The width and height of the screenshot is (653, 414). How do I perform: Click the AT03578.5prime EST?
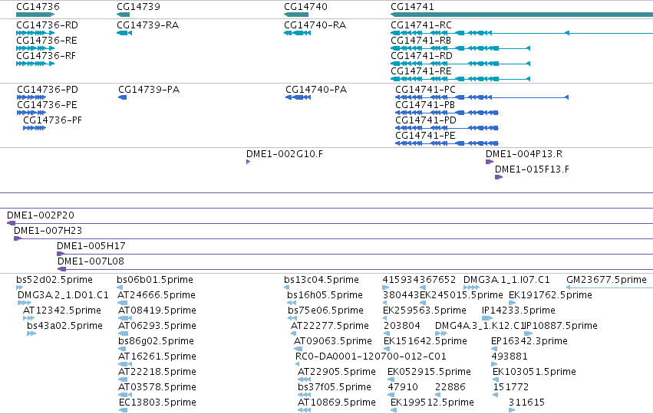(x=157, y=387)
